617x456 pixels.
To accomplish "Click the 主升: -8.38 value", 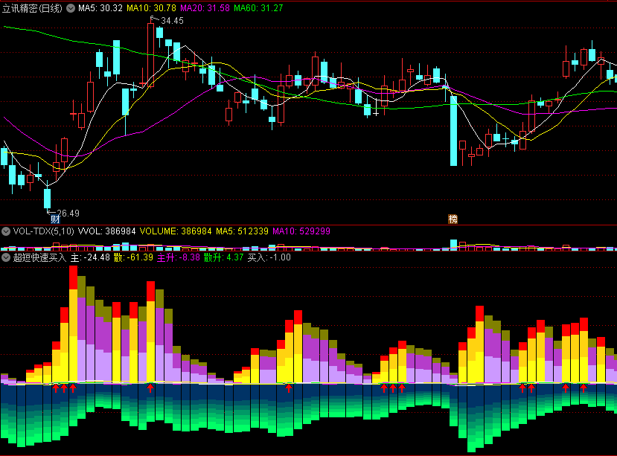I will click(179, 257).
